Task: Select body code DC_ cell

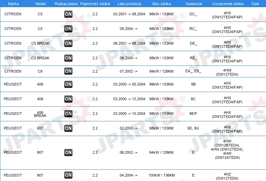Action: point(193,14)
